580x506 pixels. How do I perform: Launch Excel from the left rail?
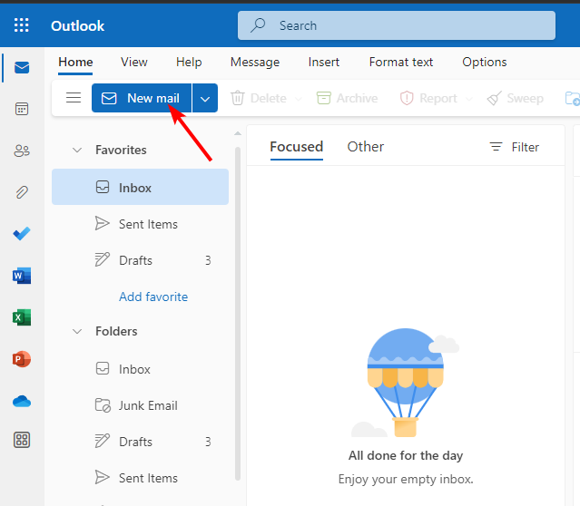[22, 317]
